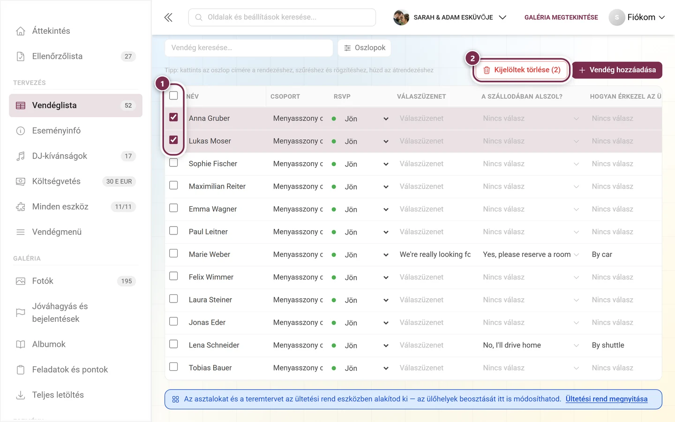Open Marie Weber's hotel stay dropdown
The width and height of the screenshot is (675, 422).
pyautogui.click(x=531, y=255)
